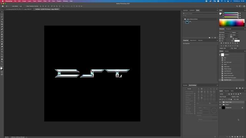Viewport: 246px width, 138px height.
Task: Select the Rectangular Marquee tool
Action: point(2,15)
